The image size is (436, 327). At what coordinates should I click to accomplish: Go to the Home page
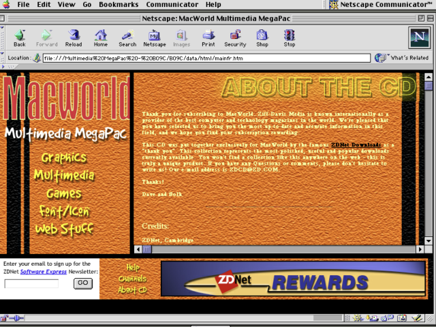101,38
